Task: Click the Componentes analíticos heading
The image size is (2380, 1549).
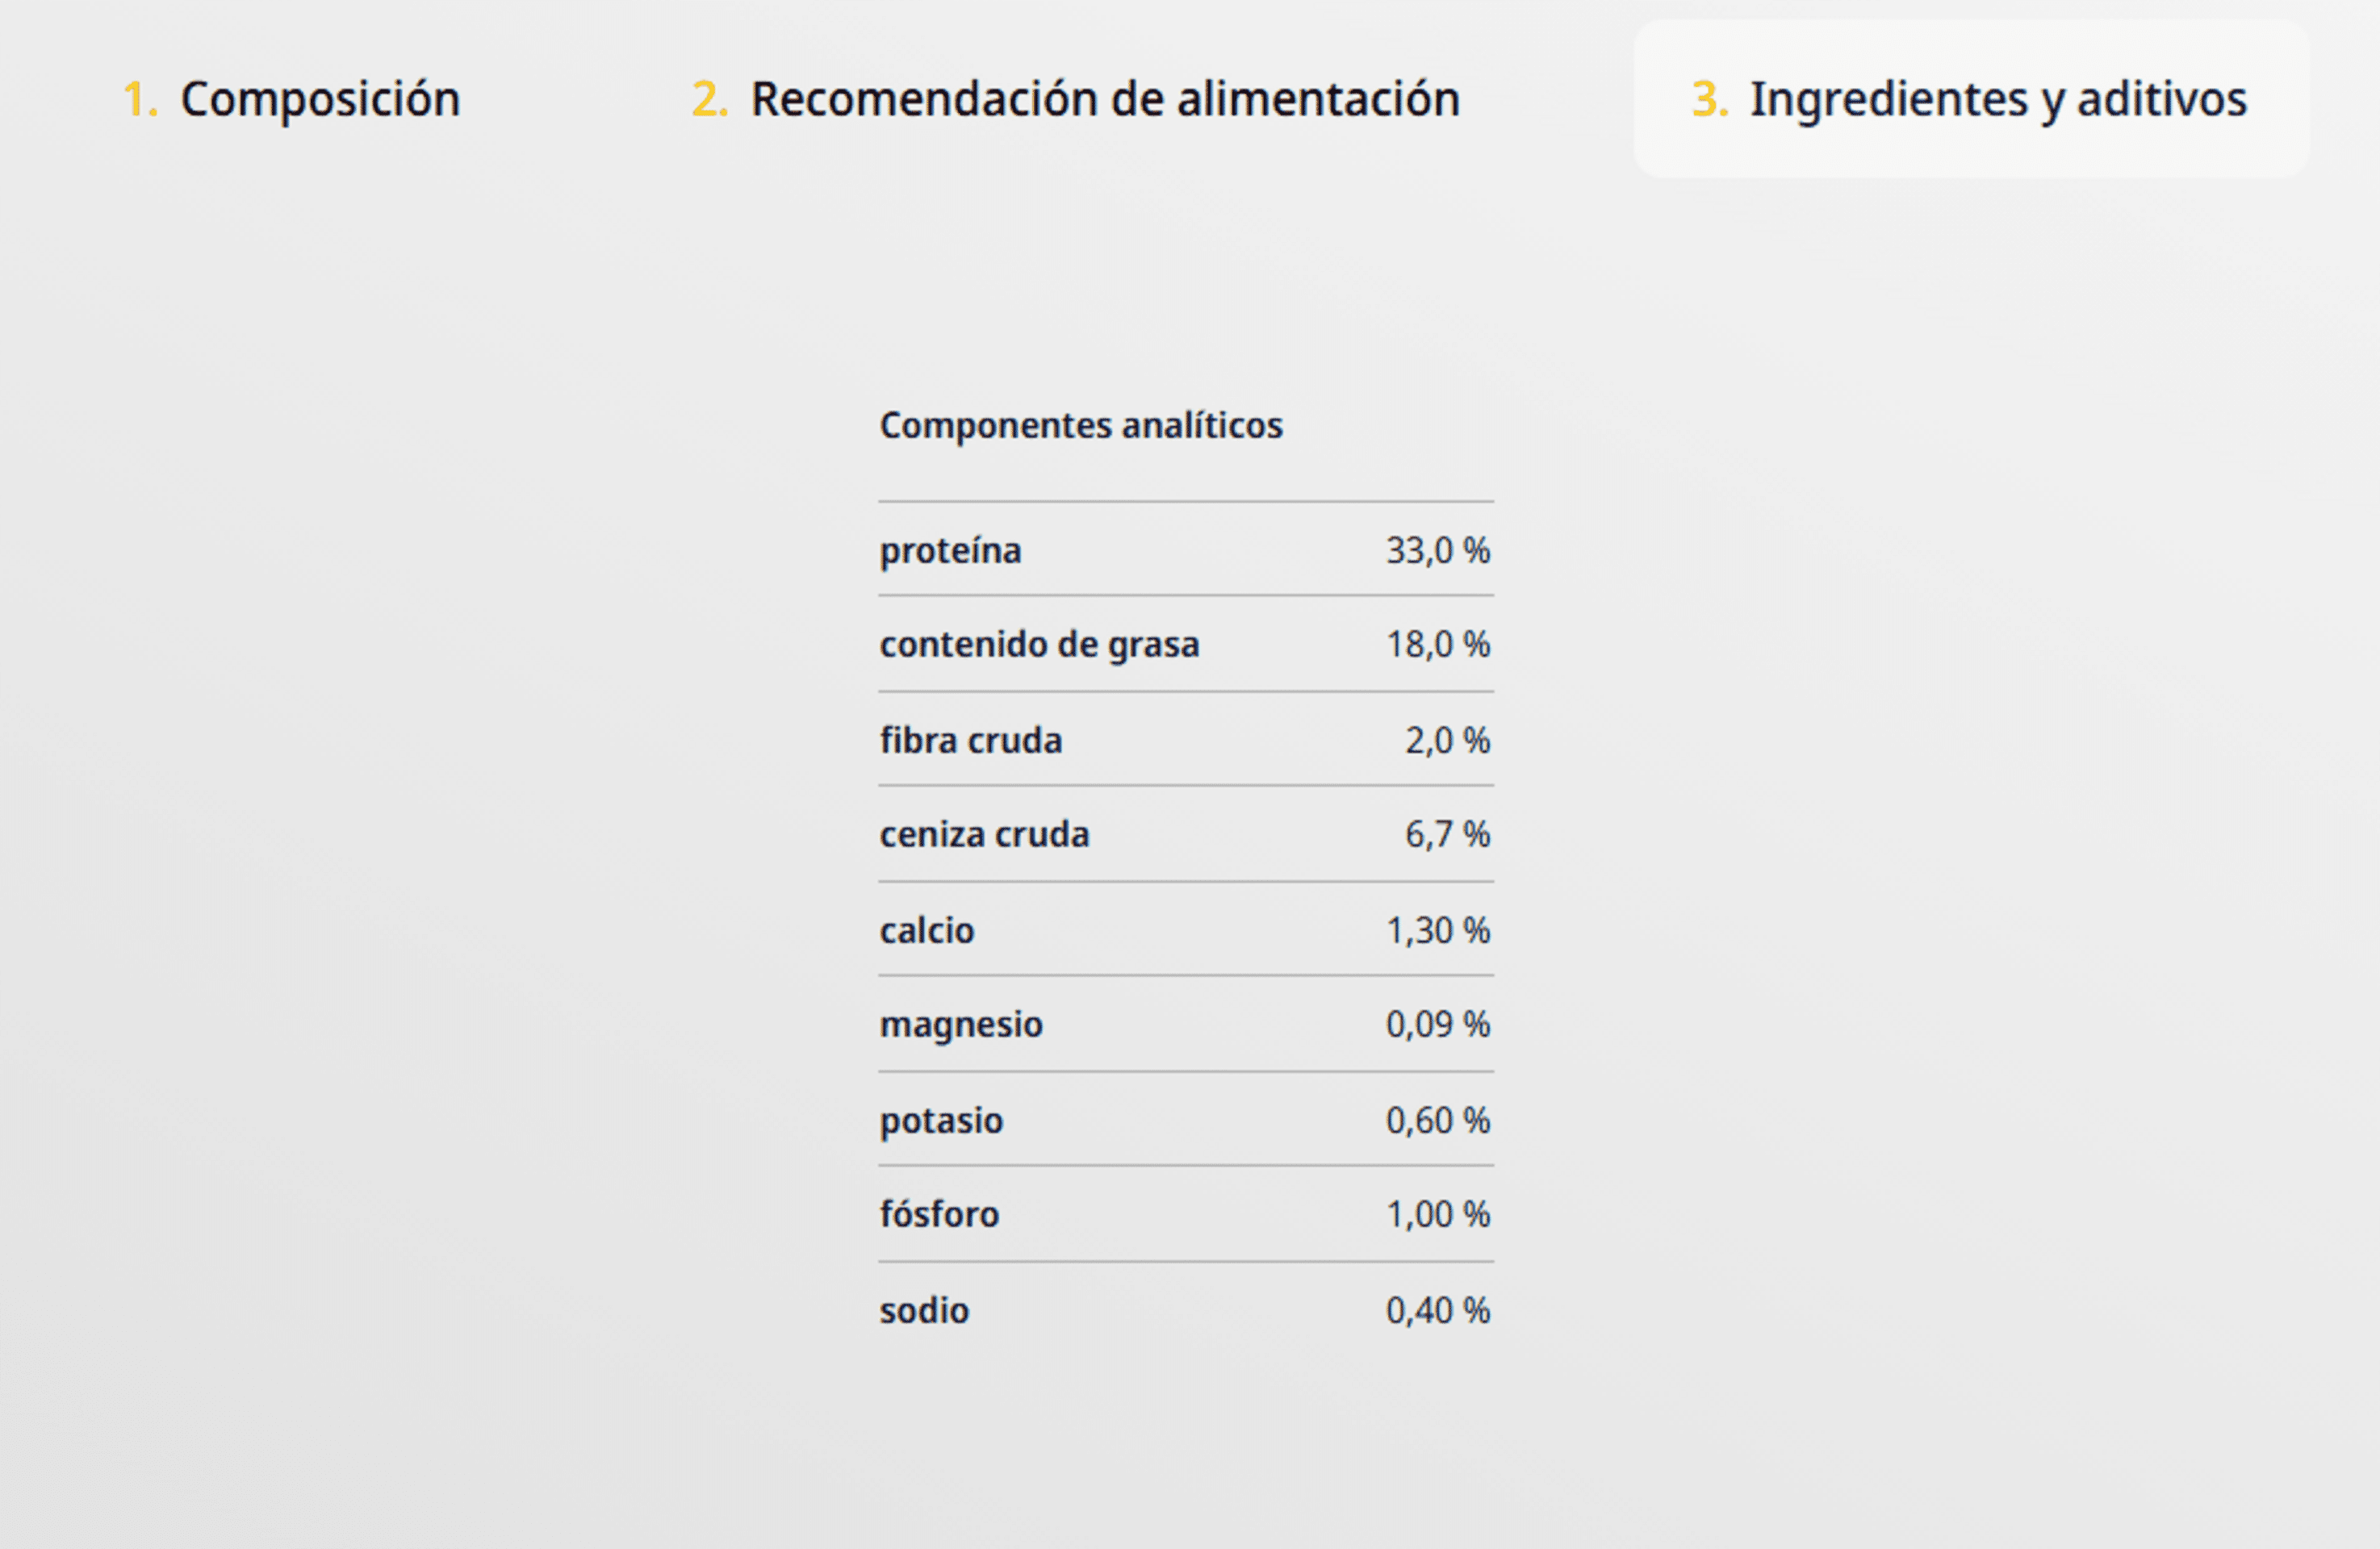Action: pyautogui.click(x=1081, y=426)
